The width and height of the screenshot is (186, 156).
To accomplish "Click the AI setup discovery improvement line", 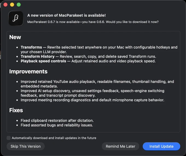I will [92, 93].
